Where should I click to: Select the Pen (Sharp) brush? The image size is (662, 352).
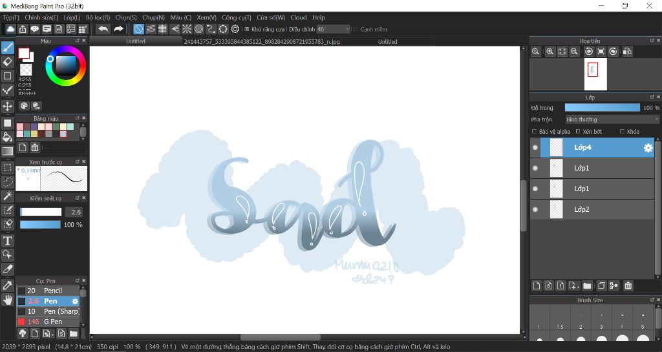(x=48, y=311)
